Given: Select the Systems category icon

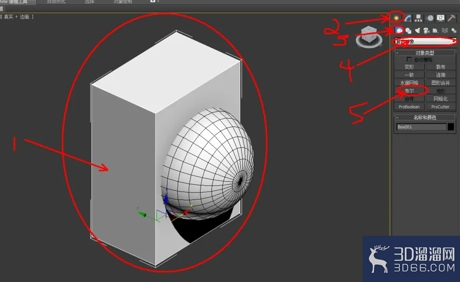Looking at the screenshot, I should pyautogui.click(x=454, y=31).
